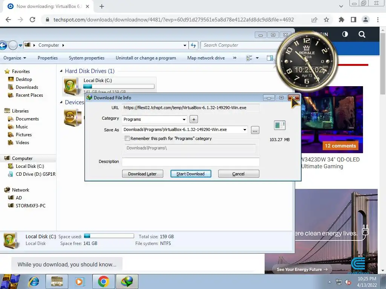Open media player taskbar icon
386x289 pixels.
(x=80, y=281)
